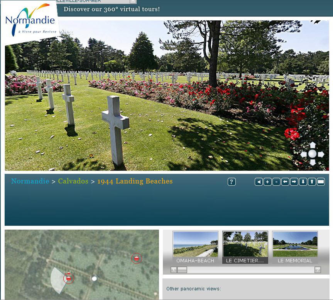
Task: Click the "Other panoramic views:" label
Action: [194, 288]
